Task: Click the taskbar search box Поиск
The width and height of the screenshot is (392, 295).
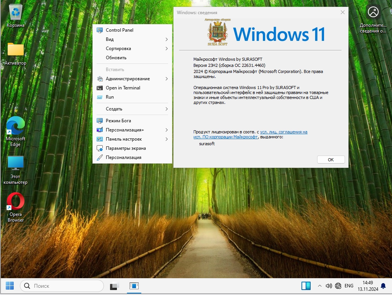Action: pyautogui.click(x=62, y=286)
